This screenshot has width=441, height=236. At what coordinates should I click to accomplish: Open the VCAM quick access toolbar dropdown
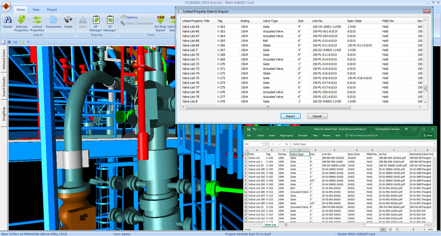coord(28,42)
